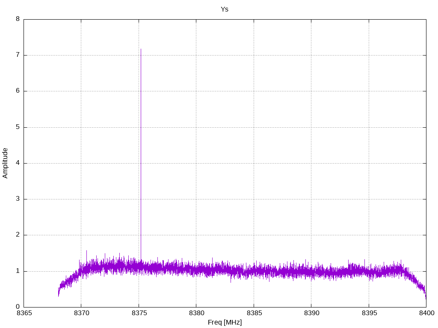Click y-axis tick label 1
438x328 pixels.
[18, 271]
